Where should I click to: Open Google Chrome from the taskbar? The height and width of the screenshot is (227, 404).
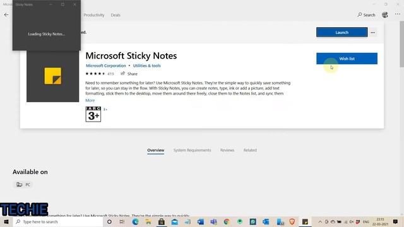click(227, 221)
